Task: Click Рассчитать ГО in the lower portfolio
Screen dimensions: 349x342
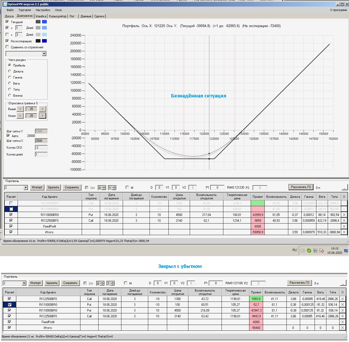Action: pos(299,283)
